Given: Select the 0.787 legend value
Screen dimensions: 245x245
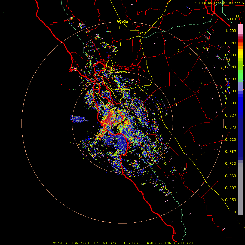Looking at the screenshot, I should pos(231,79).
